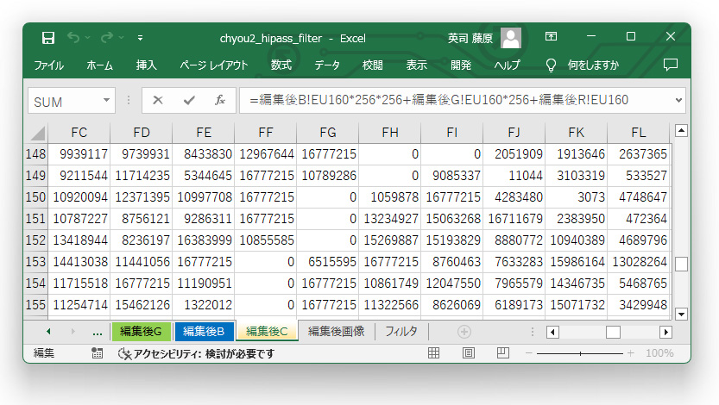Open the comments speech bubble icon

tap(671, 65)
